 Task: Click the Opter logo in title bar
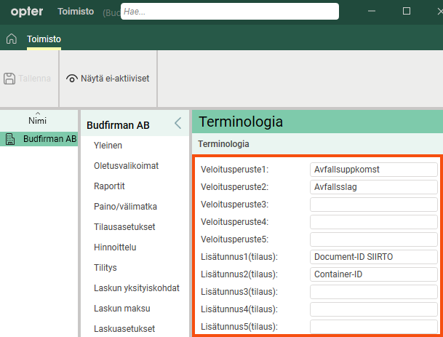pyautogui.click(x=27, y=12)
